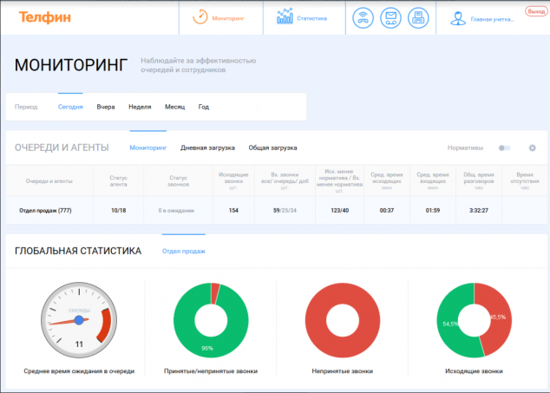Image resolution: width=550 pixels, height=393 pixels.
Task: Open Главная учетка account link
Action: 492,19
